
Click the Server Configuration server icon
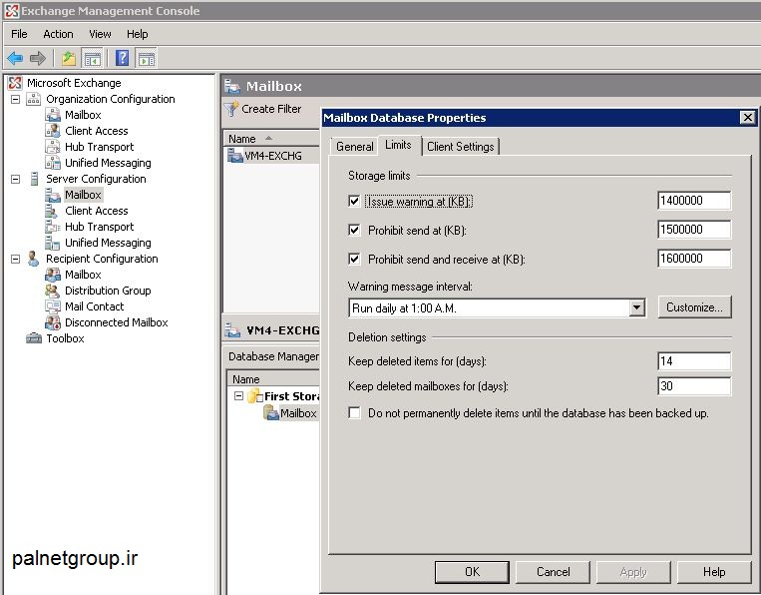34,179
